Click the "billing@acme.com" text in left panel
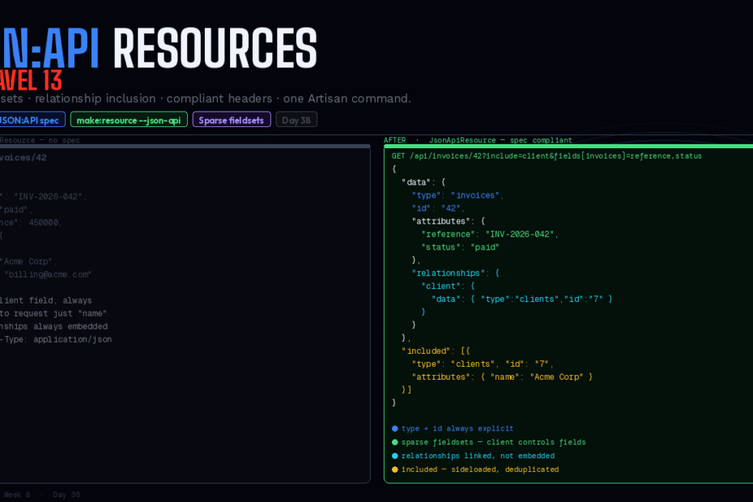753x502 pixels. (49, 274)
